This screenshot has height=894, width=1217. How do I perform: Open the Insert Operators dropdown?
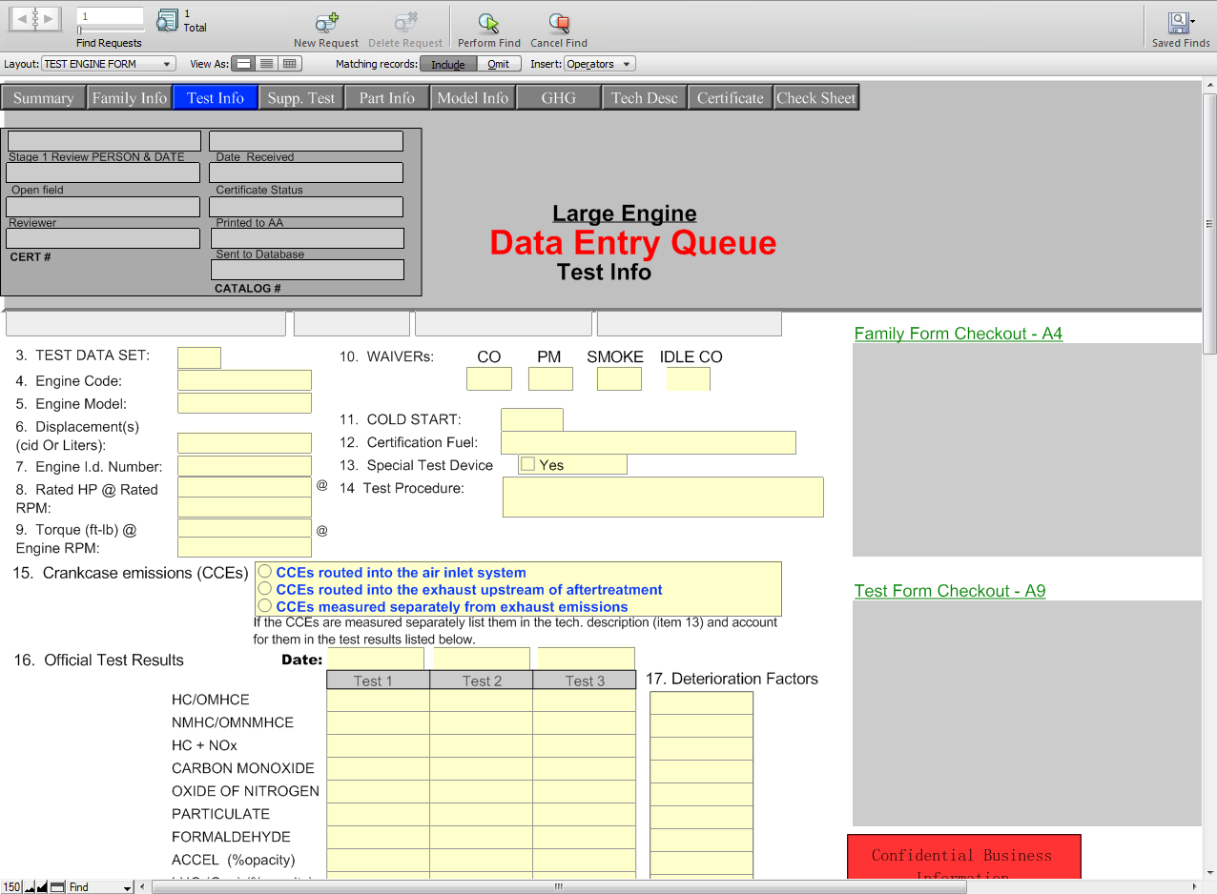(x=599, y=64)
